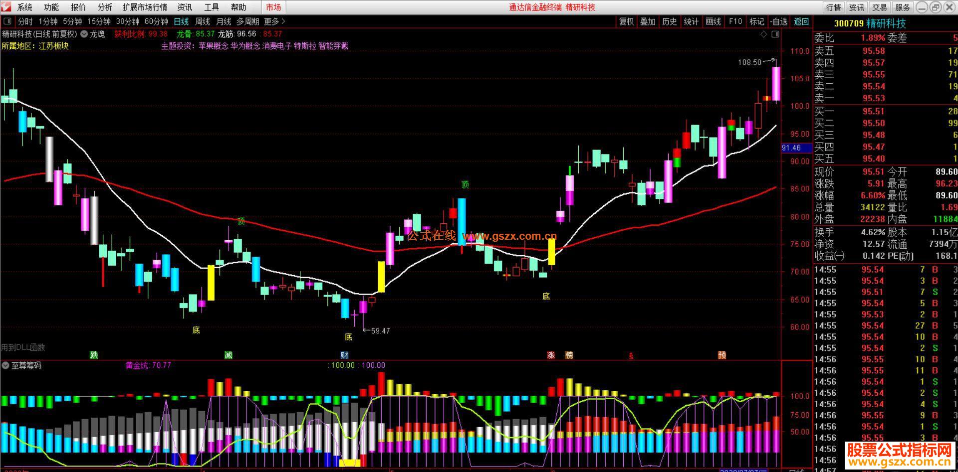Toggle the right info panel icon
This screenshot has width=958, height=472.
[775, 34]
